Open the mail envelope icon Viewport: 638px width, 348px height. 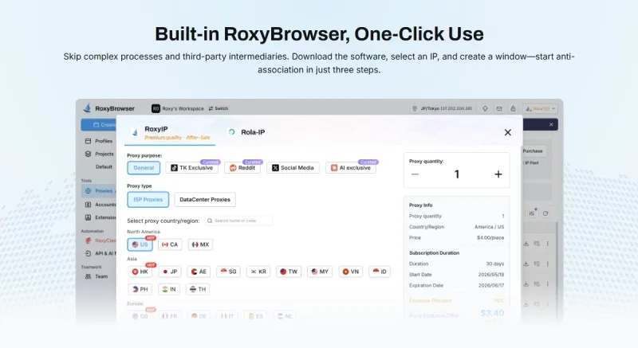499,108
